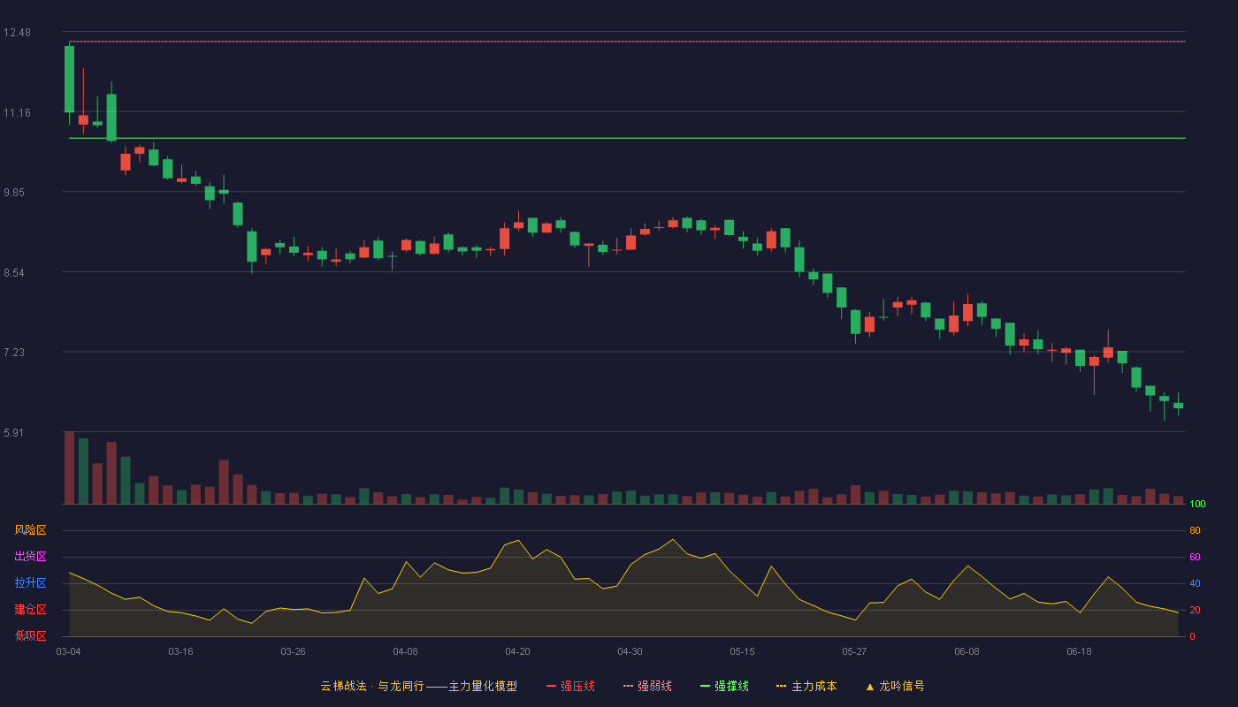Click the orange 80 indicator axis value

click(x=1195, y=531)
